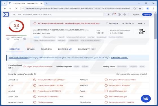
Task: Click the mamson family label
Action: [133, 67]
